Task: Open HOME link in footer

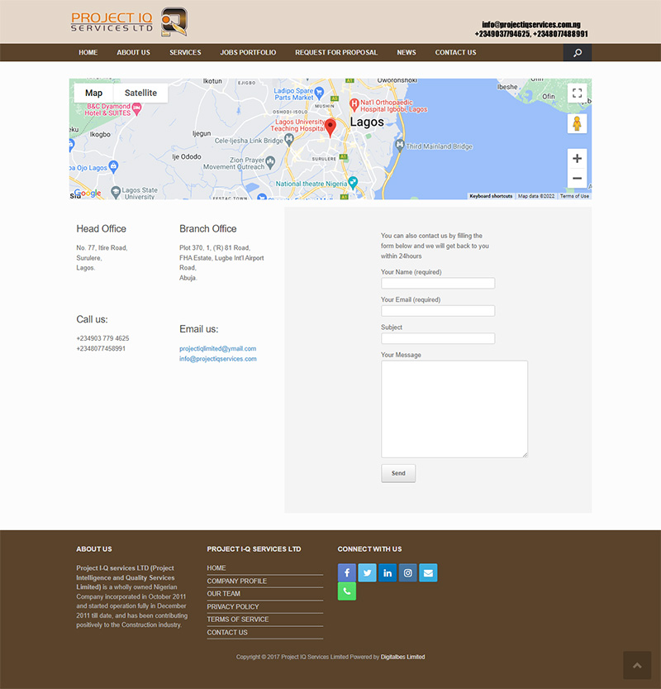Action: [x=216, y=568]
